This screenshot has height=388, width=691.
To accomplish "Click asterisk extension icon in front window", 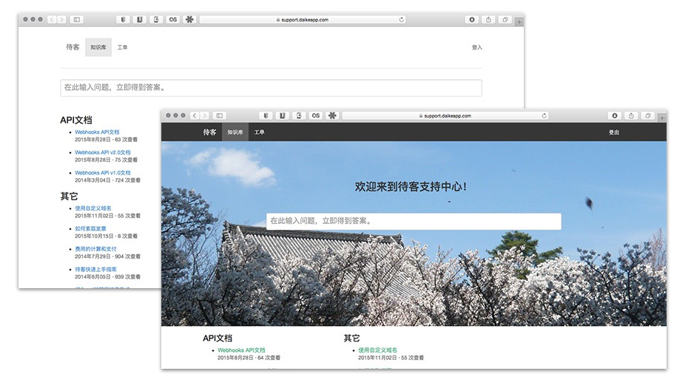I will (333, 116).
